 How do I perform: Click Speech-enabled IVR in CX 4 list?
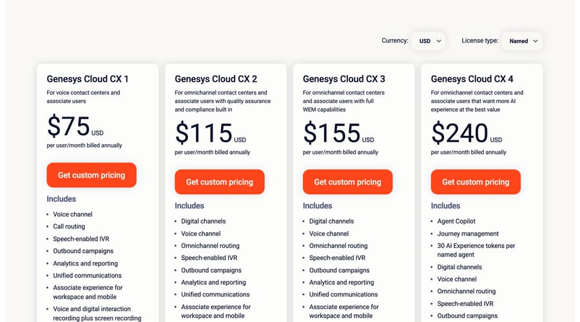pyautogui.click(x=465, y=303)
